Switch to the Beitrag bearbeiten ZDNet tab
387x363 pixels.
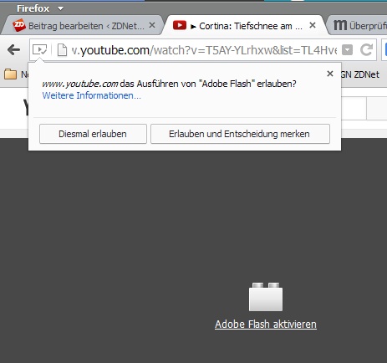pyautogui.click(x=83, y=26)
